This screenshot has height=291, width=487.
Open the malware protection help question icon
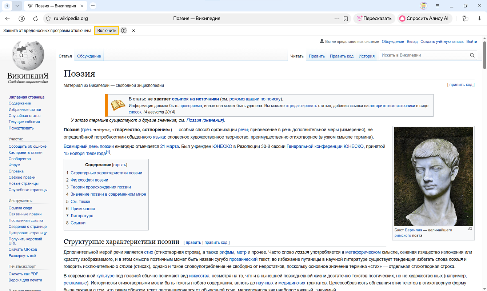[x=124, y=31]
